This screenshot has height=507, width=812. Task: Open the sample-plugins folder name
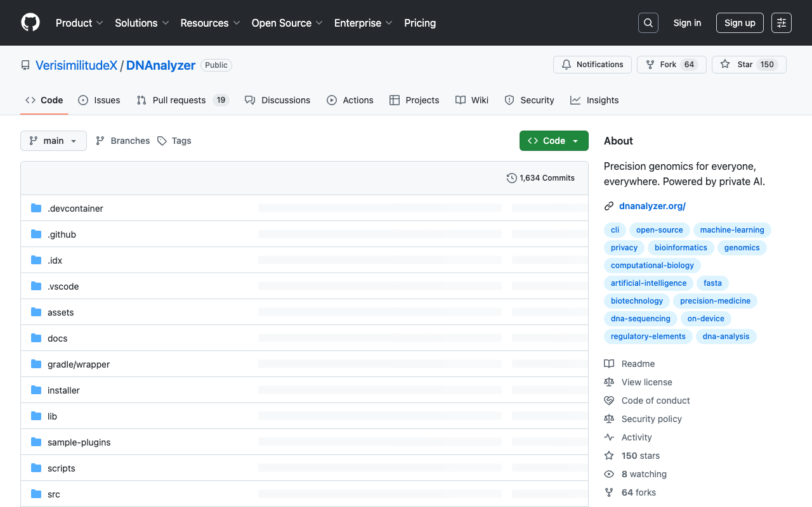click(79, 442)
